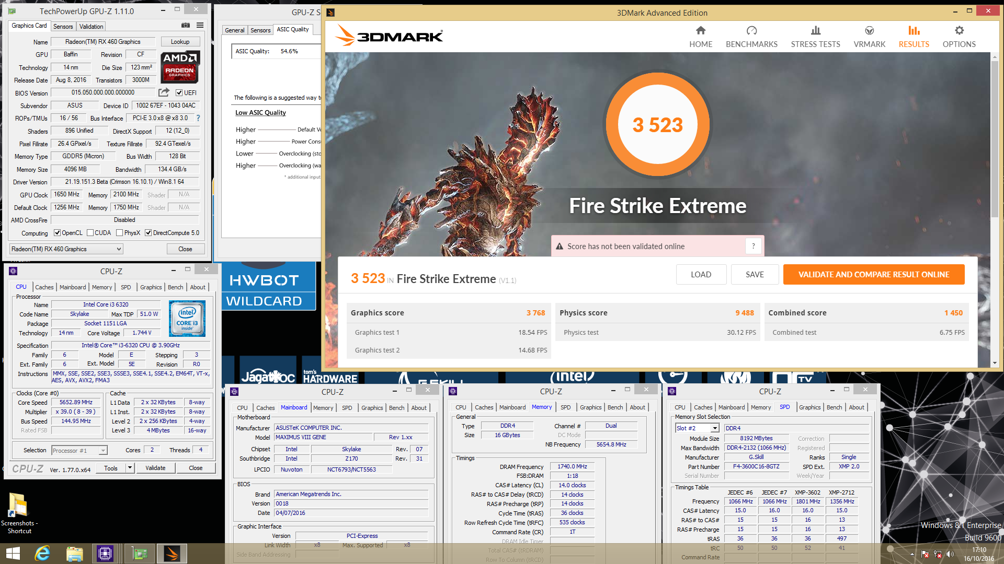
Task: Open the Graphics tab in processor CPU-Z window
Action: (151, 287)
